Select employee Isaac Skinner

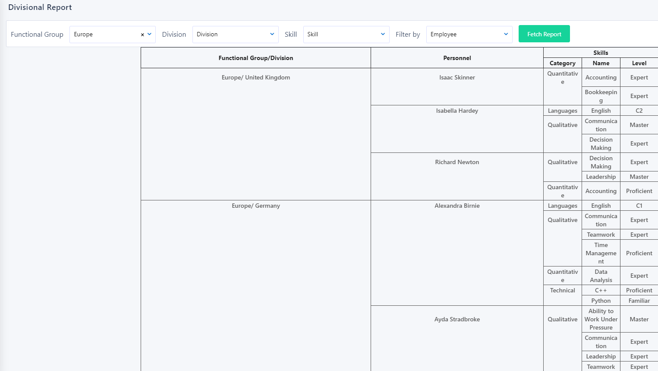457,77
